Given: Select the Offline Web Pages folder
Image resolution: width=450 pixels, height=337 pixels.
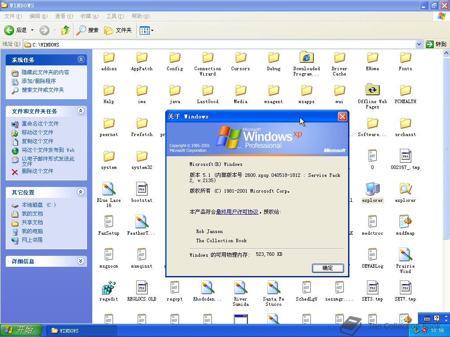Looking at the screenshot, I should tap(372, 90).
